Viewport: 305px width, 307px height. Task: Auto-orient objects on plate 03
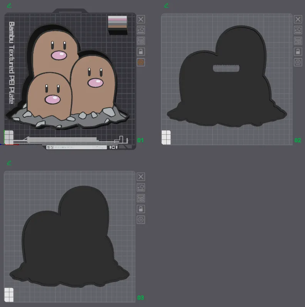pos(141,187)
